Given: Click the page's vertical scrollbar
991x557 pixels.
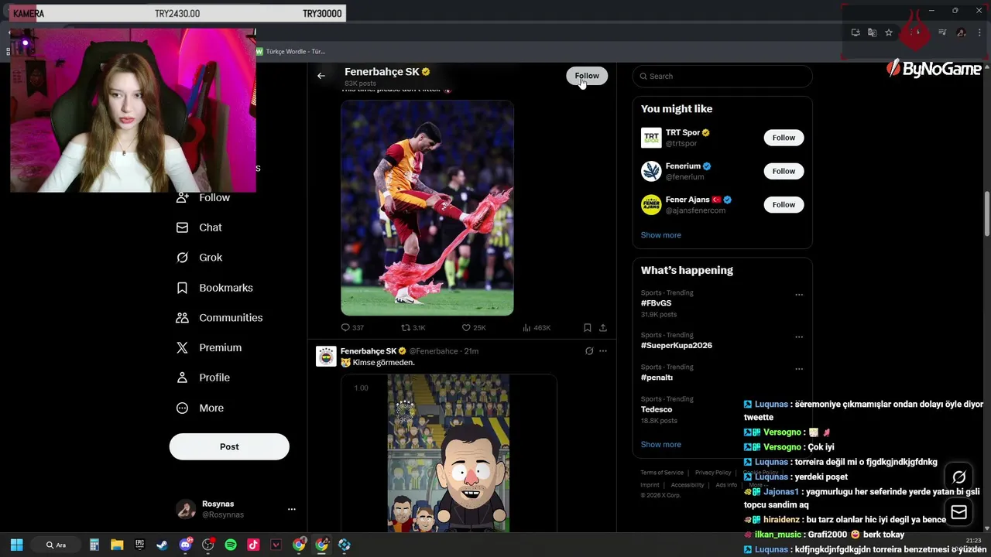Looking at the screenshot, I should click(986, 214).
